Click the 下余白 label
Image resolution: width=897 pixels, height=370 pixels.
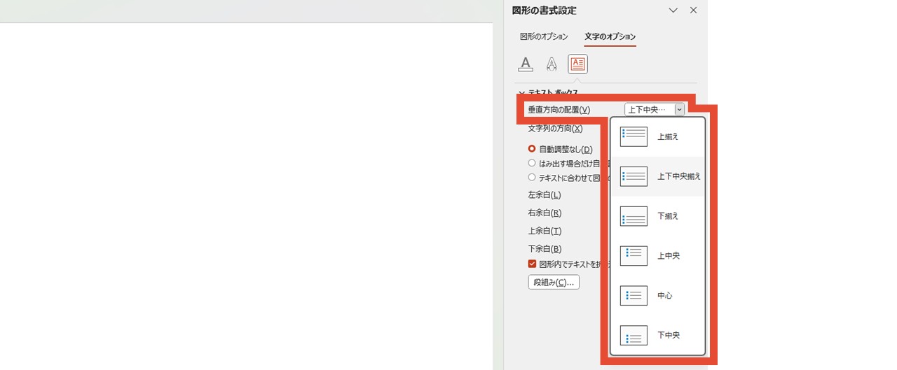click(545, 248)
